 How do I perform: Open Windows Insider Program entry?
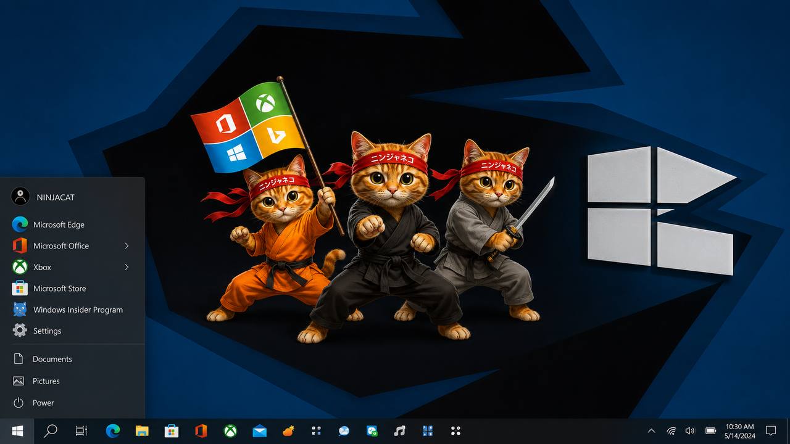(72, 310)
